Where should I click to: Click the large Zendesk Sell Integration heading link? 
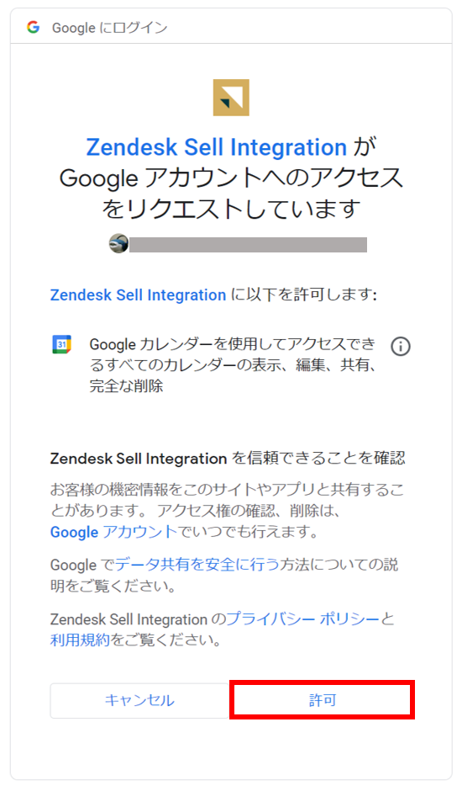tap(217, 147)
